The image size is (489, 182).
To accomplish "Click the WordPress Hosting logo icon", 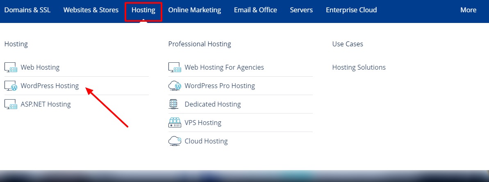I will [11, 86].
